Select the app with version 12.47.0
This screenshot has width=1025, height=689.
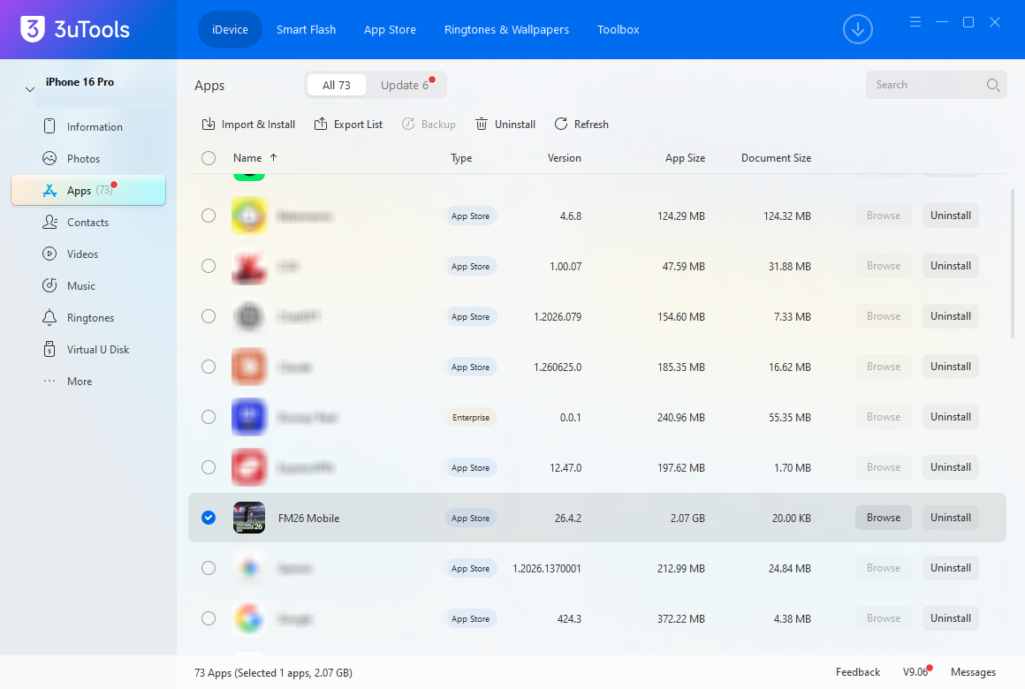click(209, 467)
